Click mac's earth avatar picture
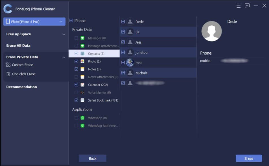 [x=130, y=62]
